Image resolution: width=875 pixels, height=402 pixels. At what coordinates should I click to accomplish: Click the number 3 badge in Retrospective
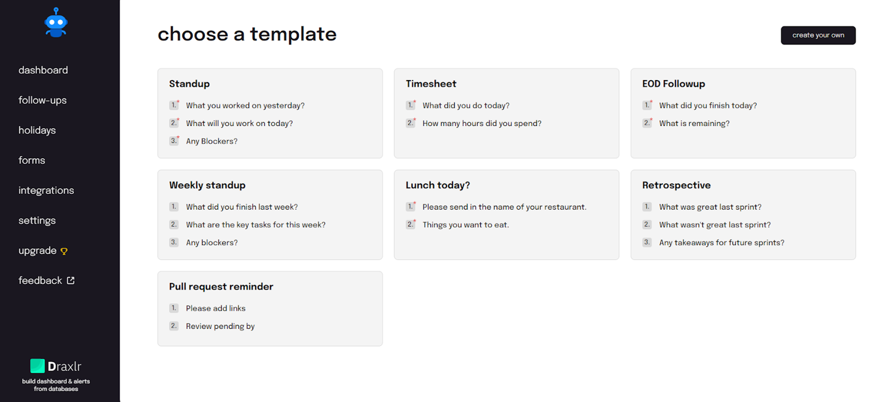[647, 242]
